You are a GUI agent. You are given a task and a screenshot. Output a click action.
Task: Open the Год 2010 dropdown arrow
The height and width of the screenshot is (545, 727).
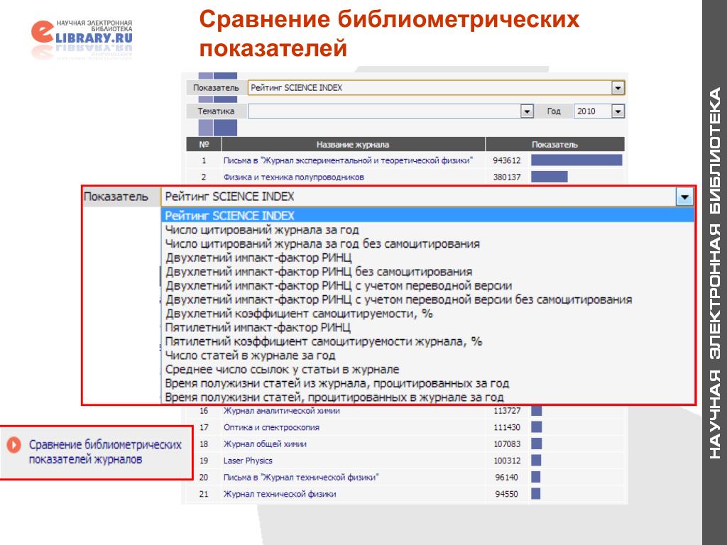pos(618,111)
